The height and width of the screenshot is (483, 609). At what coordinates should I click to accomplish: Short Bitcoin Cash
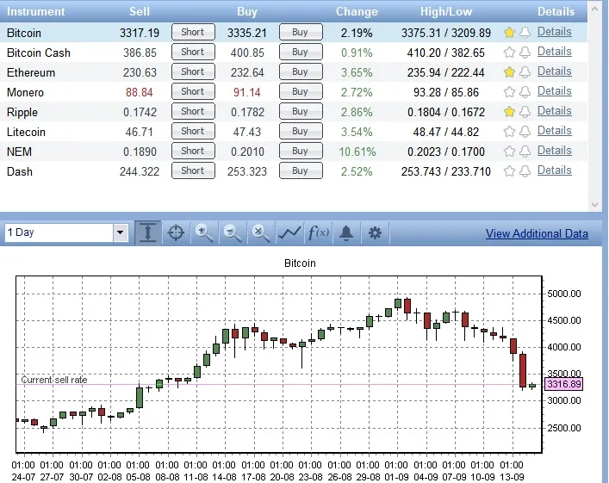193,52
